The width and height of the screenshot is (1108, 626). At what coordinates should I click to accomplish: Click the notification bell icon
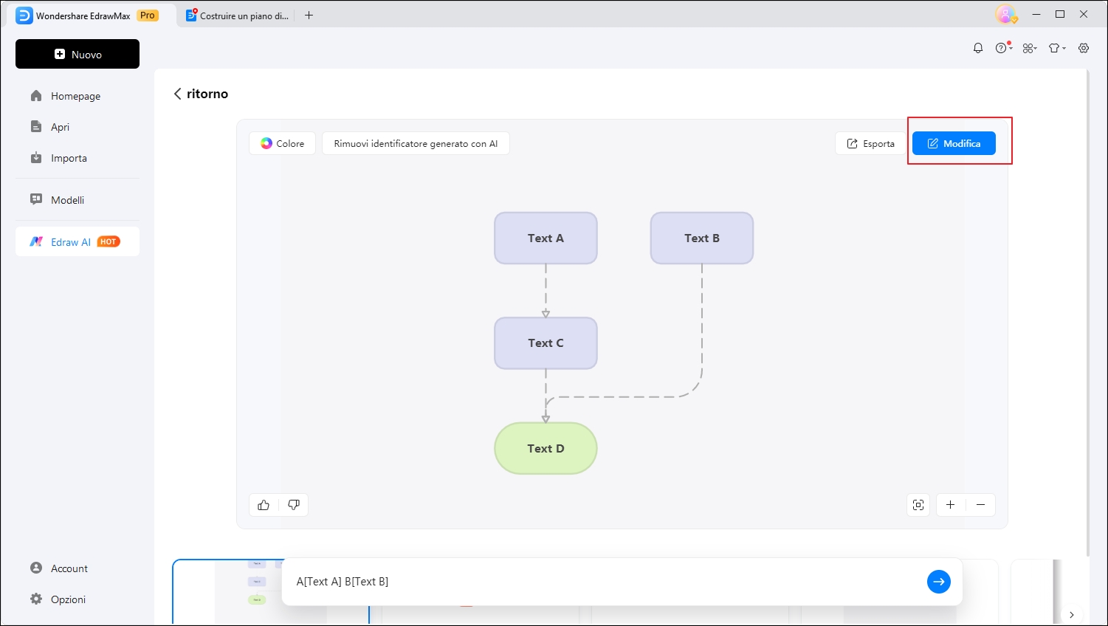(978, 48)
